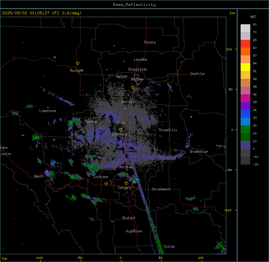Click the Lacombe city label
The width and height of the screenshot is (269, 262).
tap(140, 59)
